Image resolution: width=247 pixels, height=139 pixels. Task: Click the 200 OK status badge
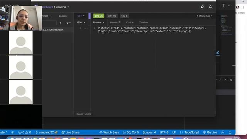click(99, 16)
